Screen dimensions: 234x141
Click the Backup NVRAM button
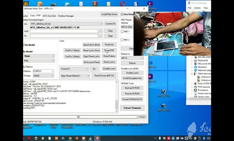[x=132, y=88]
